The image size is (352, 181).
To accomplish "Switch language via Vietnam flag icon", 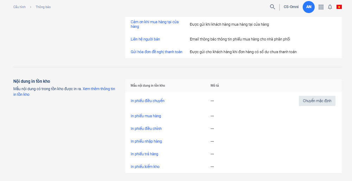I will coord(339,7).
